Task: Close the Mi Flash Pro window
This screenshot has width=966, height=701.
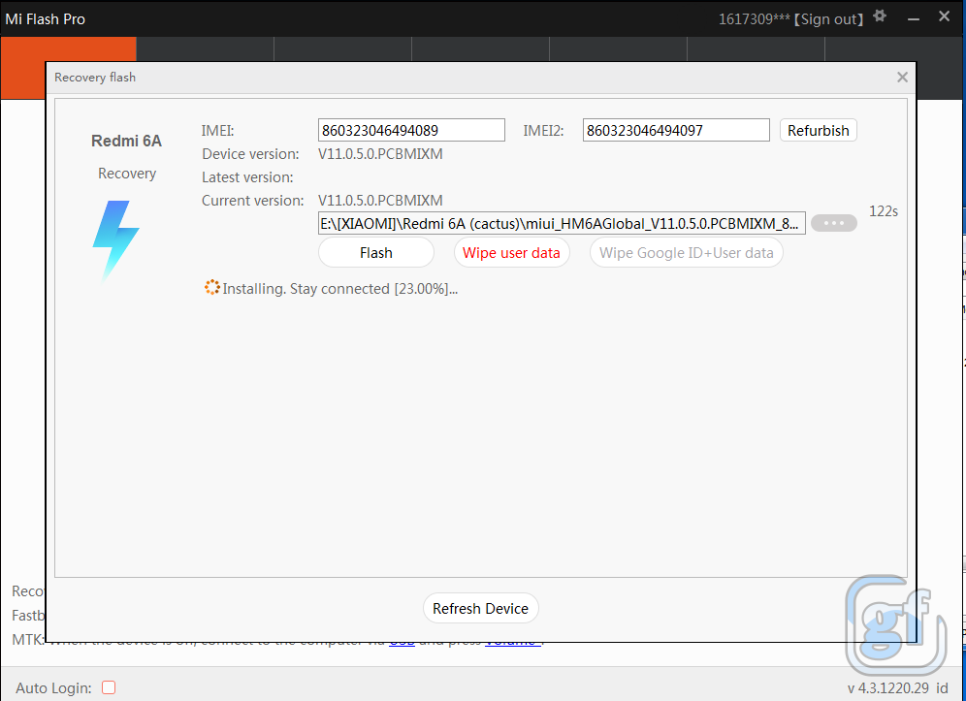Action: [x=944, y=16]
